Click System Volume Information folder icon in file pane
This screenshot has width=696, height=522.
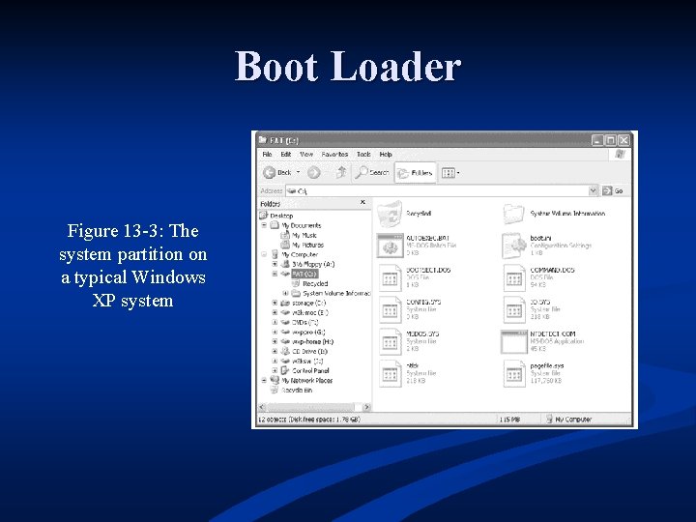point(513,214)
